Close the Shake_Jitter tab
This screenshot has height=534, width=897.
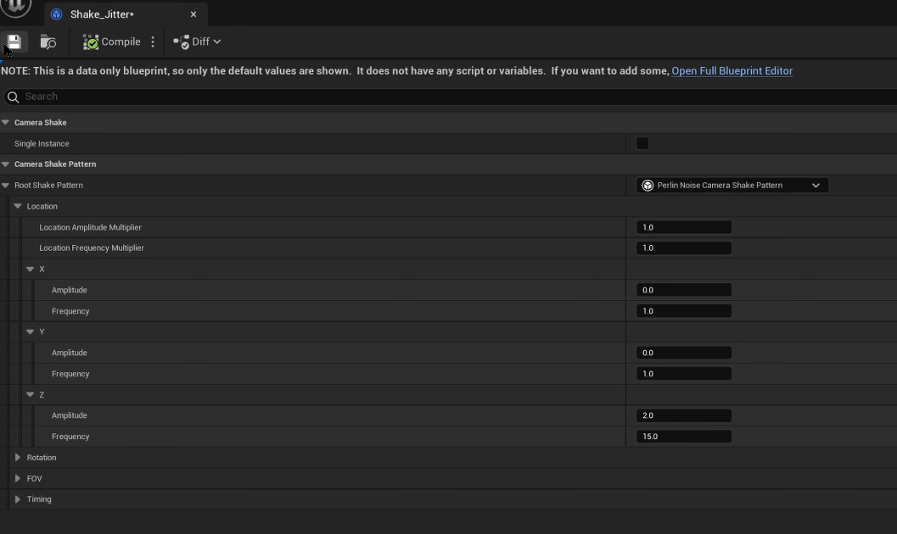click(193, 14)
